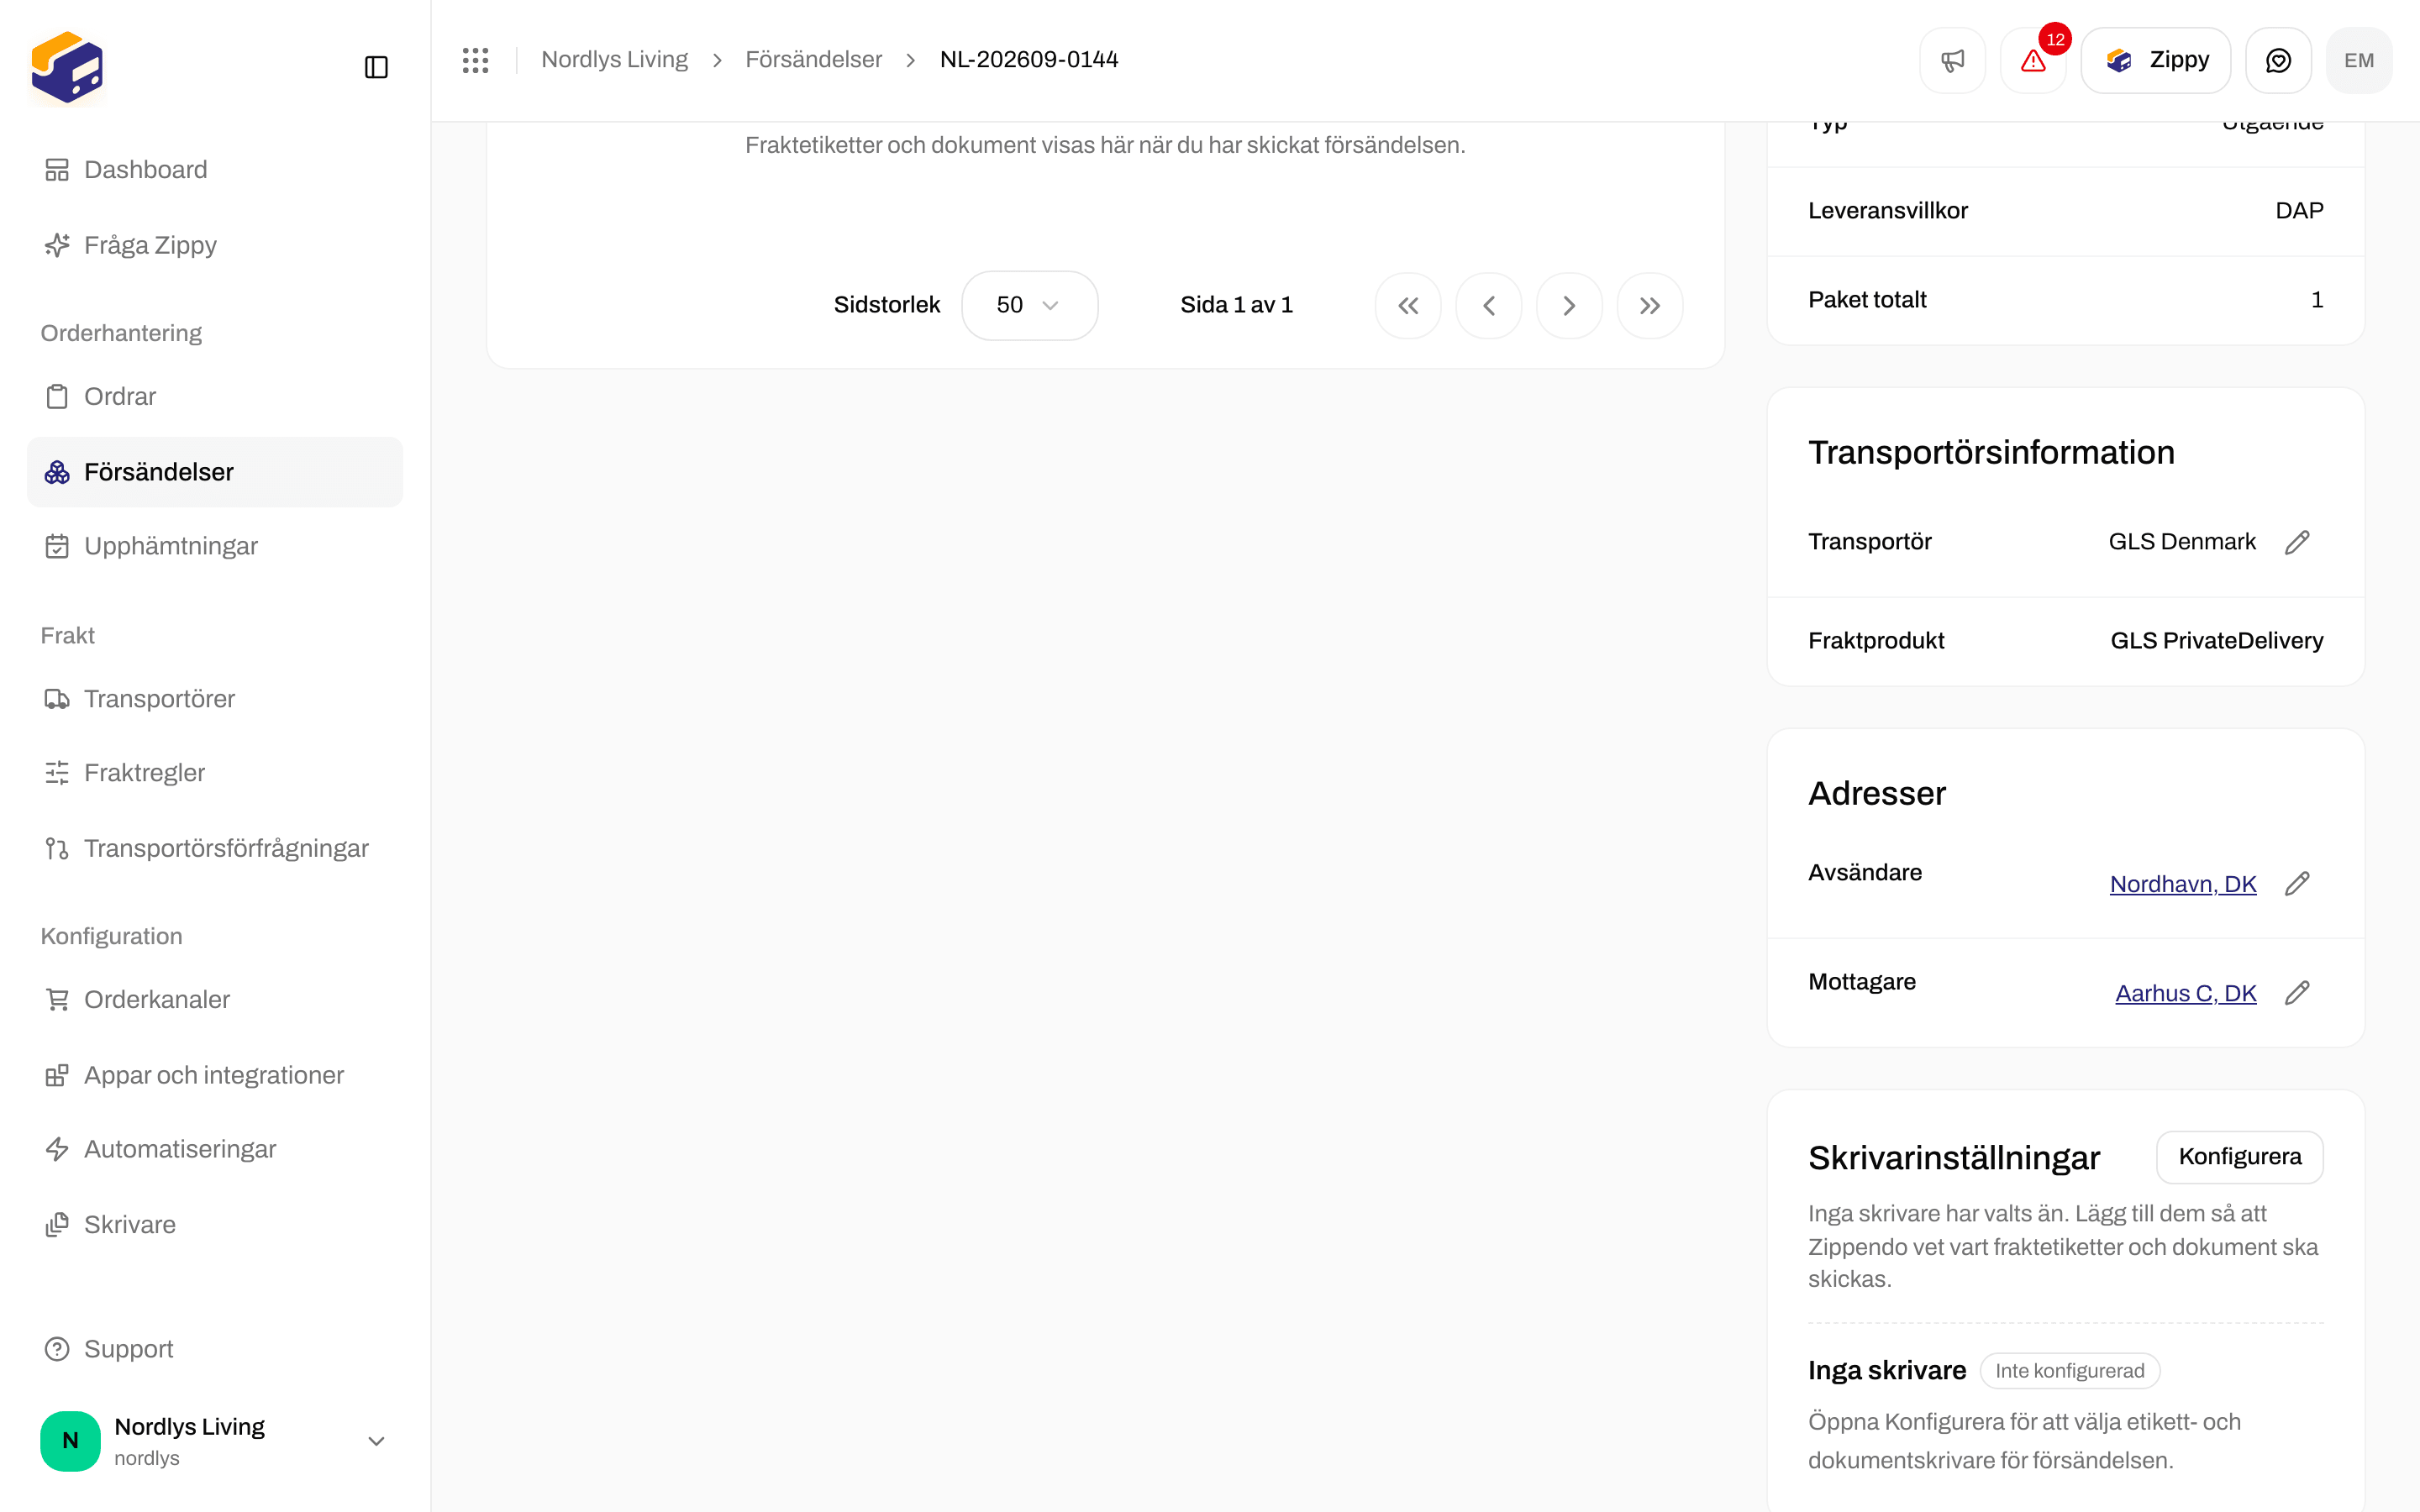Go to previous page arrow
2420x1512 pixels.
[1489, 306]
